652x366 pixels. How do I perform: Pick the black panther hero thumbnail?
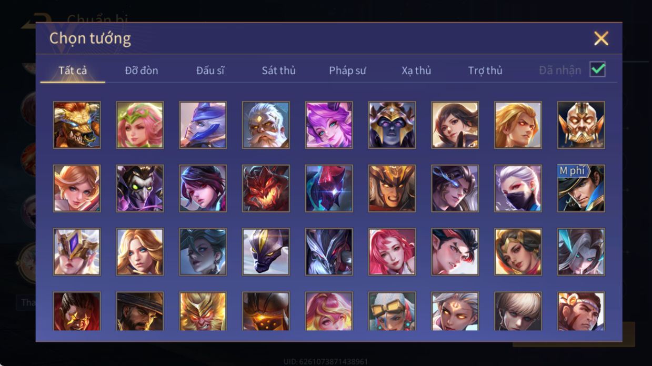point(266,251)
